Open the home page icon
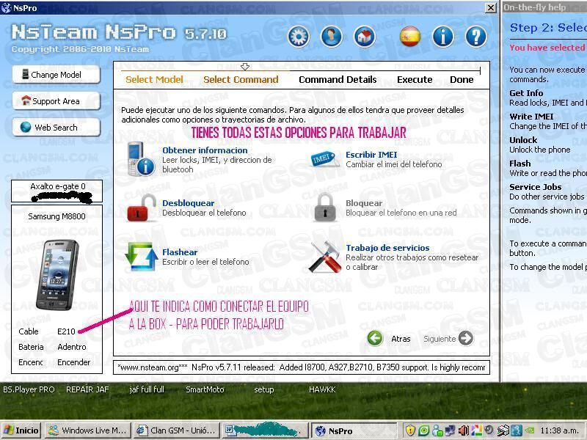Screen dimensions: 587x440 tap(365, 35)
